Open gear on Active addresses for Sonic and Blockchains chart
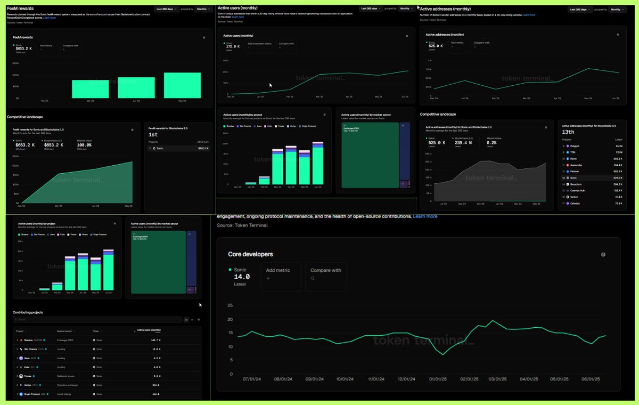Viewport: 639px width, 405px height. pos(546,127)
